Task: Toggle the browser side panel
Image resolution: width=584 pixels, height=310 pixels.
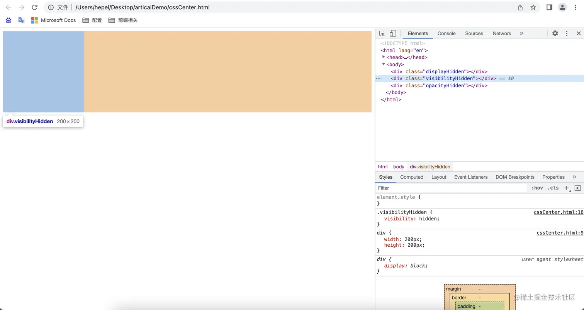Action: coord(549,7)
